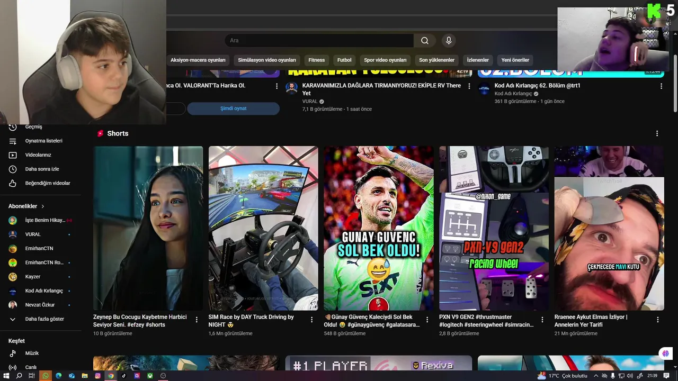Click the Kod Adı Kırlangıç channel name under the video
The width and height of the screenshot is (678, 381).
point(513,94)
